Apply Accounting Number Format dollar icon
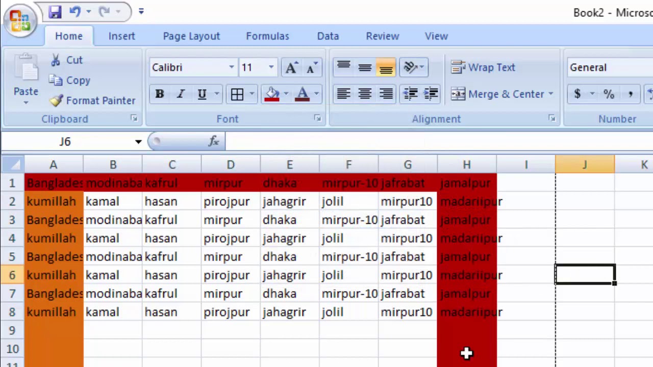Viewport: 653px width, 367px height. pos(577,94)
